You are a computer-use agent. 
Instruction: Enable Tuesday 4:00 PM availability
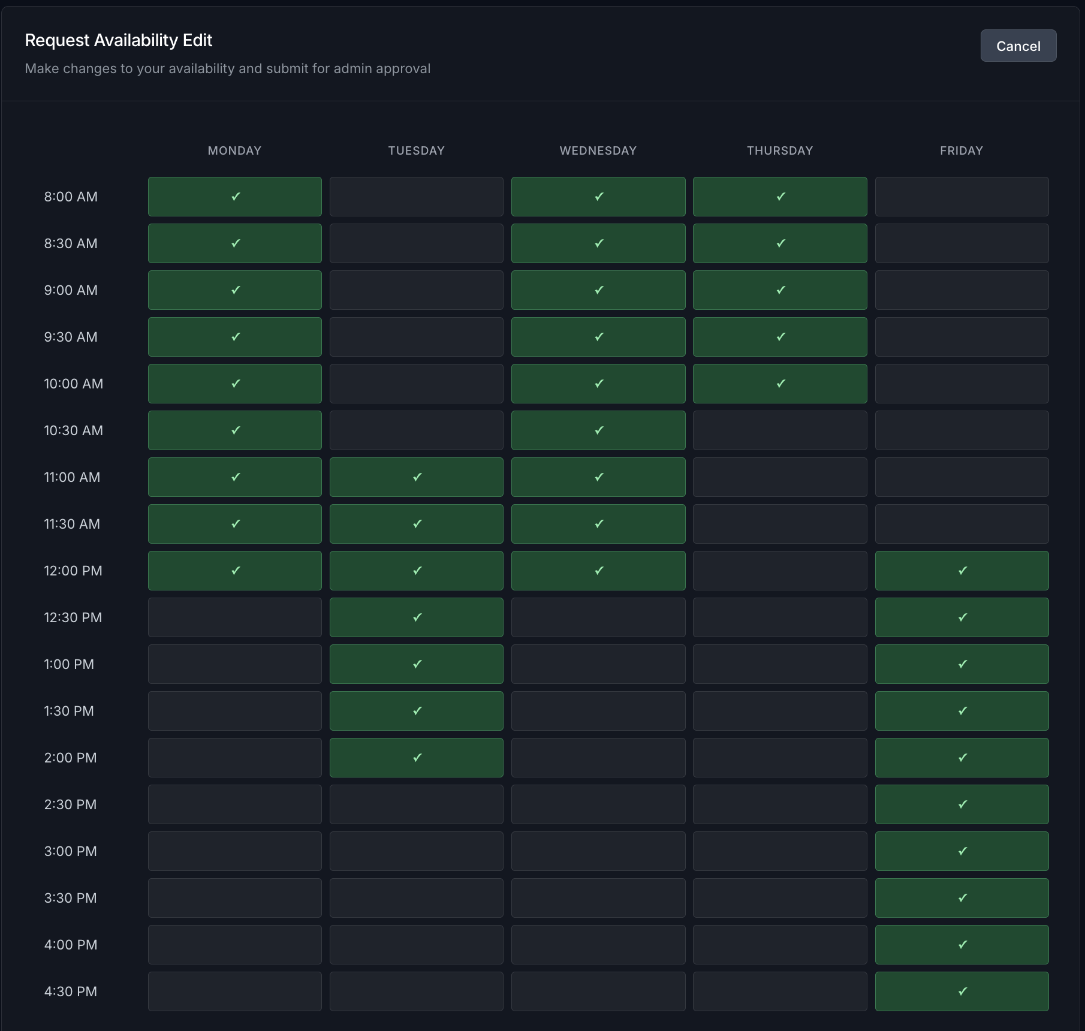(x=416, y=945)
